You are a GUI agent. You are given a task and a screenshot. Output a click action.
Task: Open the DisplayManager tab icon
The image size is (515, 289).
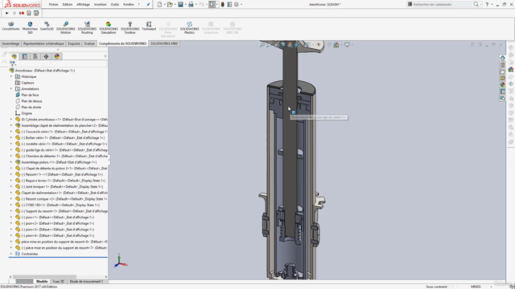pos(57,56)
